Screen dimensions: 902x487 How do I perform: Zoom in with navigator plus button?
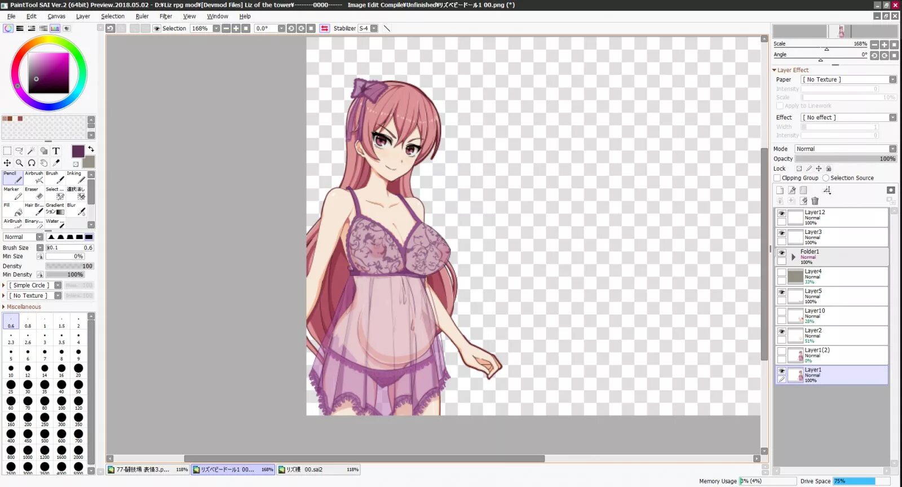[884, 45]
